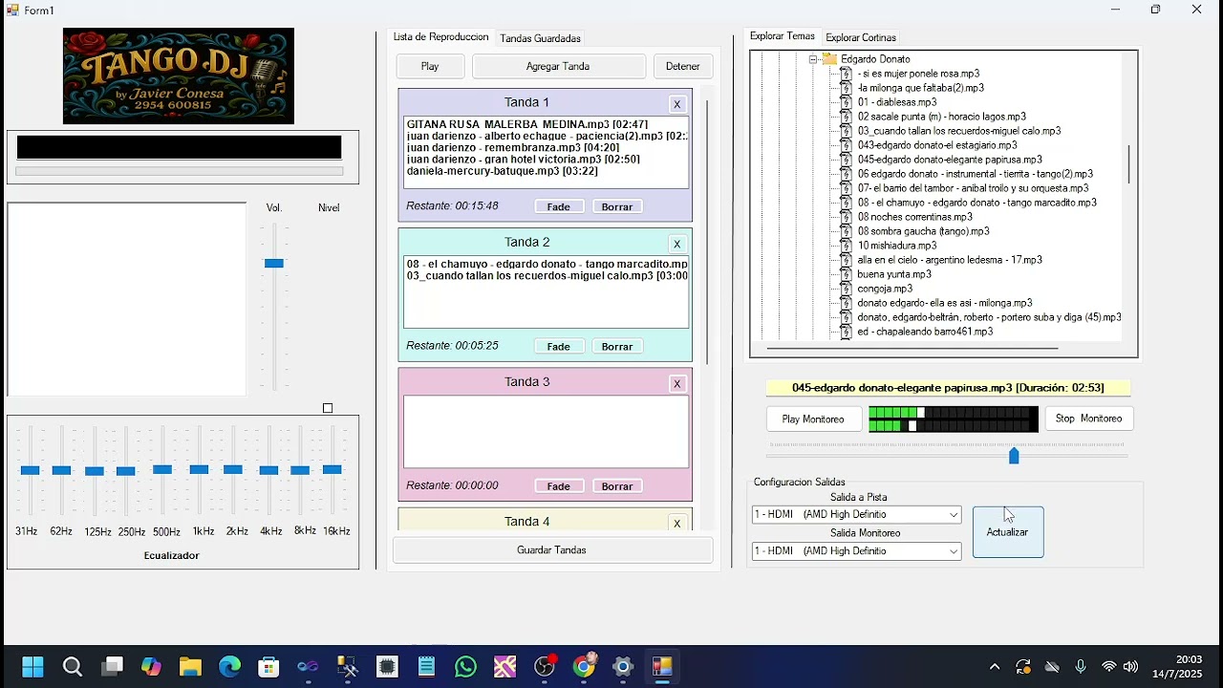Screen dimensions: 1223x688
Task: Collapse the Edgardo Donato folder node
Action: click(813, 59)
